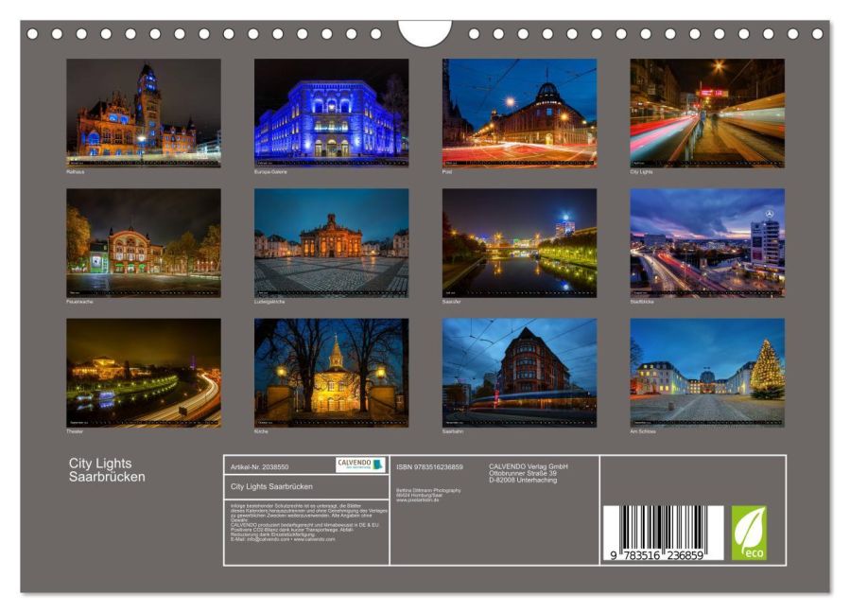Viewport: 850px width, 613px height.
Task: Open the Feuerwache thumbnail
Action: point(144,242)
